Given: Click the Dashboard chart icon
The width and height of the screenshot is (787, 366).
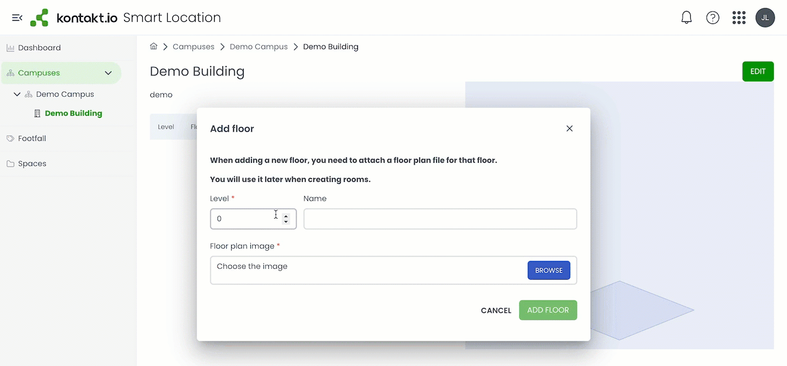Looking at the screenshot, I should click(10, 48).
